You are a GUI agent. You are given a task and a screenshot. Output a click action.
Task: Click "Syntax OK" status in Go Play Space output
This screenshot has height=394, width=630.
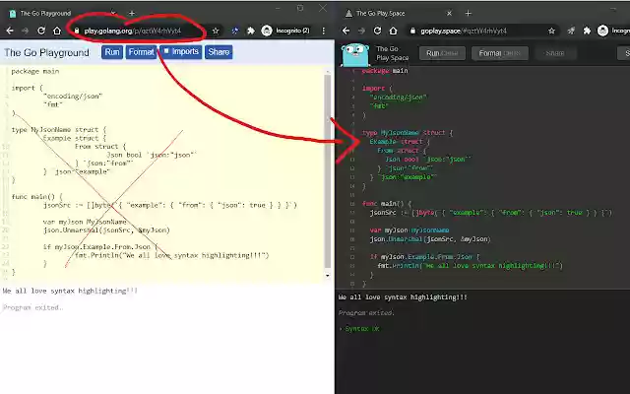click(x=362, y=329)
